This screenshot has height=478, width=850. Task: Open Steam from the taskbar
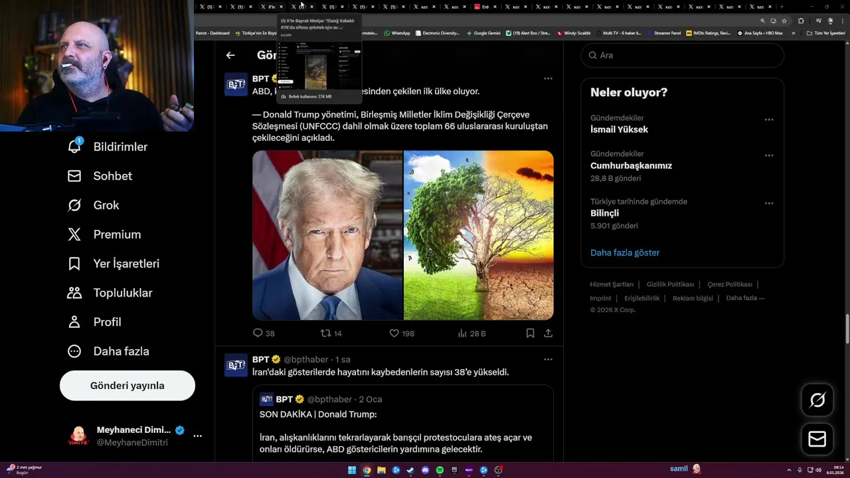(x=410, y=470)
